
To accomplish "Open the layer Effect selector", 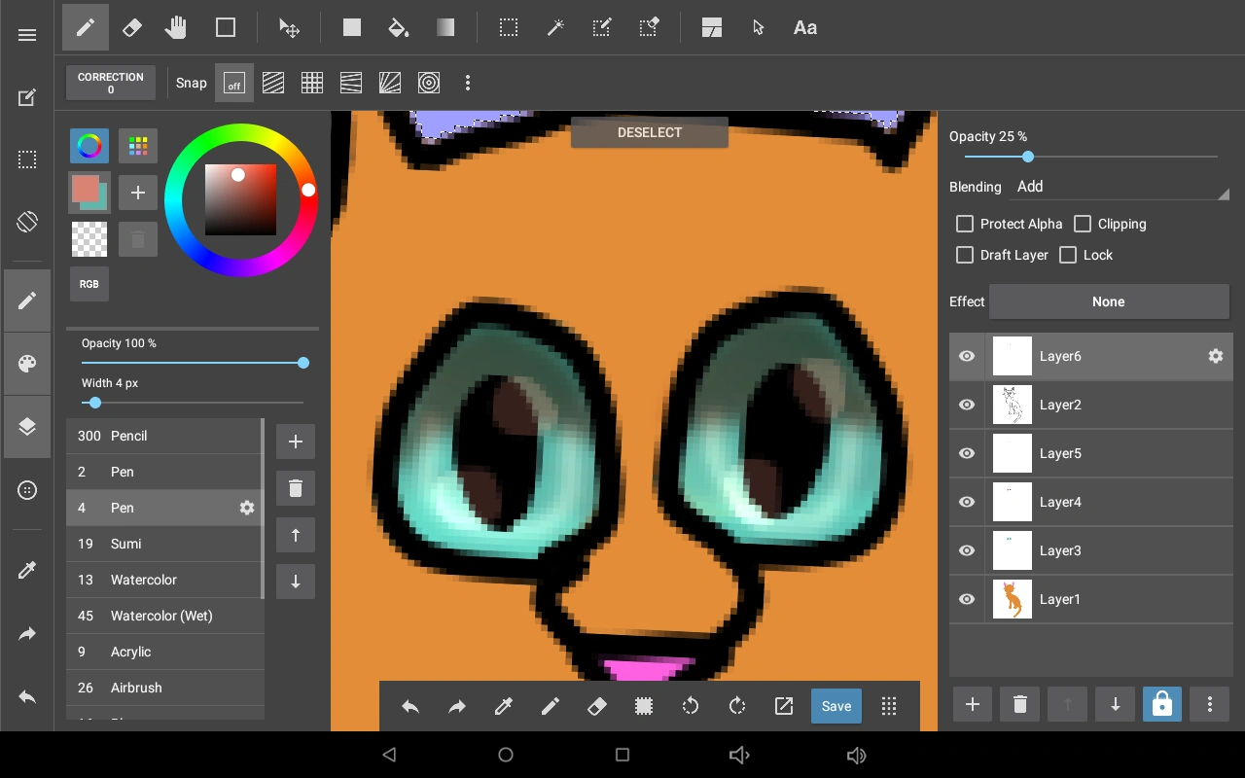I will click(x=1109, y=301).
